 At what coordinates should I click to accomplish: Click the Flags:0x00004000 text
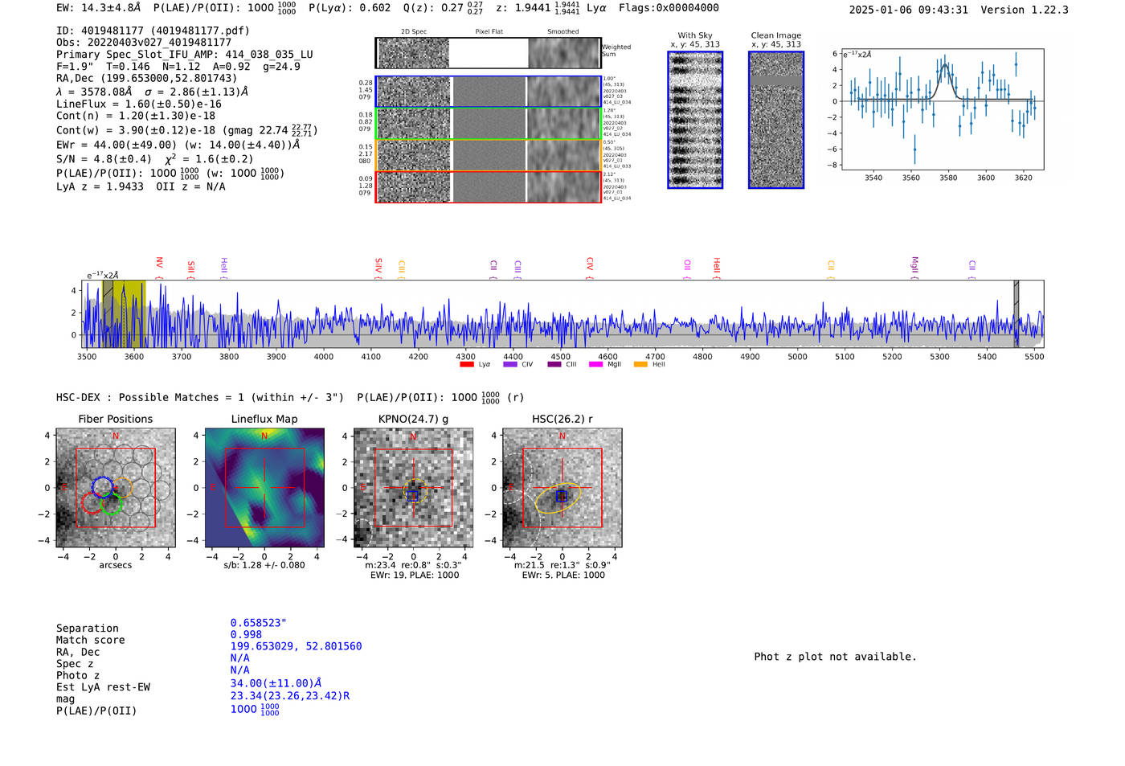pyautogui.click(x=669, y=7)
